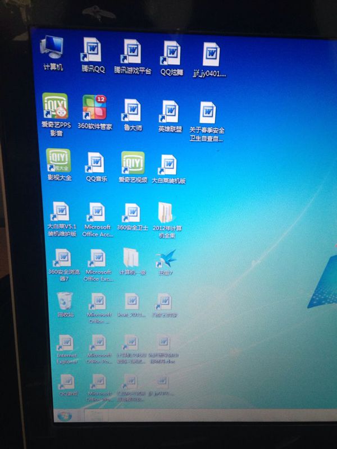
Task: Click the 大白菜装机版 shortcut
Action: pyautogui.click(x=168, y=169)
